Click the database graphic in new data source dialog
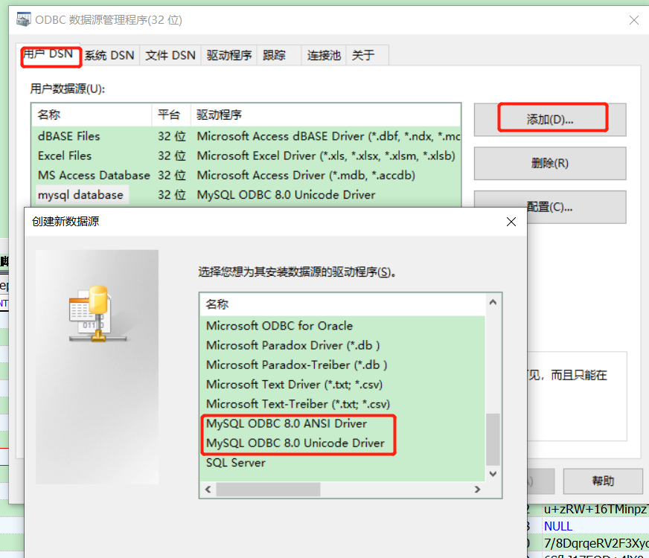Viewport: 649px width, 558px height. point(97,312)
